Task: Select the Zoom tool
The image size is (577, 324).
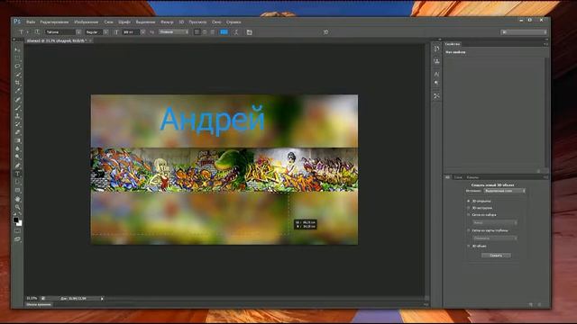Action: point(17,207)
